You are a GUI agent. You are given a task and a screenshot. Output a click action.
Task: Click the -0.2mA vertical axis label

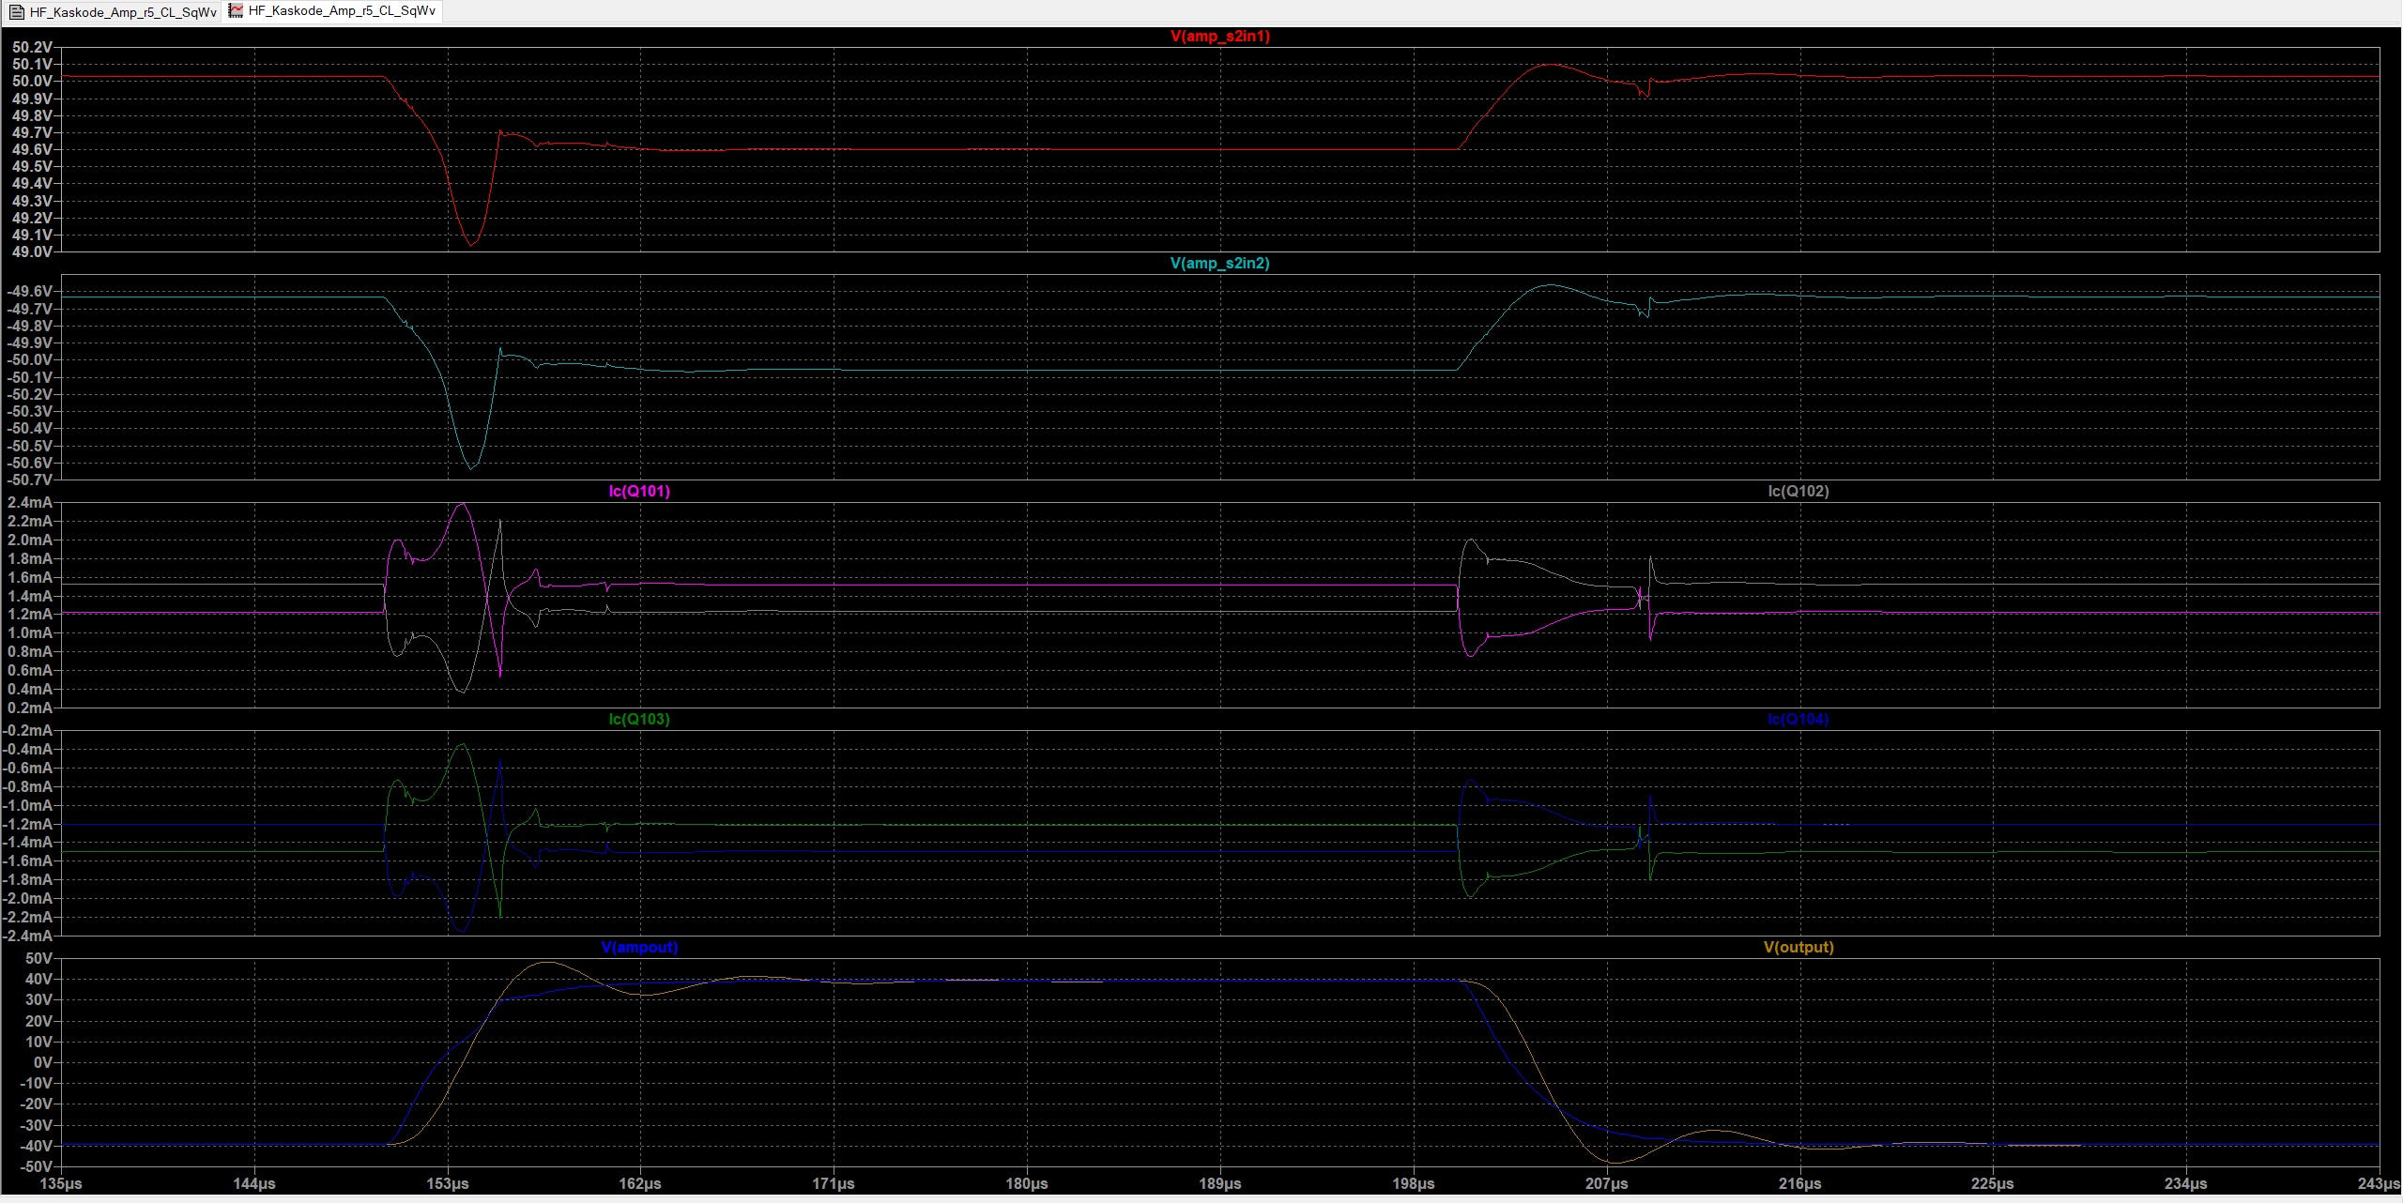tap(28, 730)
